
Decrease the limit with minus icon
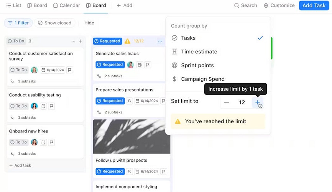(x=226, y=102)
